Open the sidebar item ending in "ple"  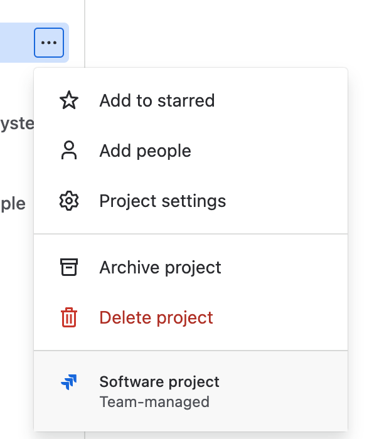[x=13, y=204]
